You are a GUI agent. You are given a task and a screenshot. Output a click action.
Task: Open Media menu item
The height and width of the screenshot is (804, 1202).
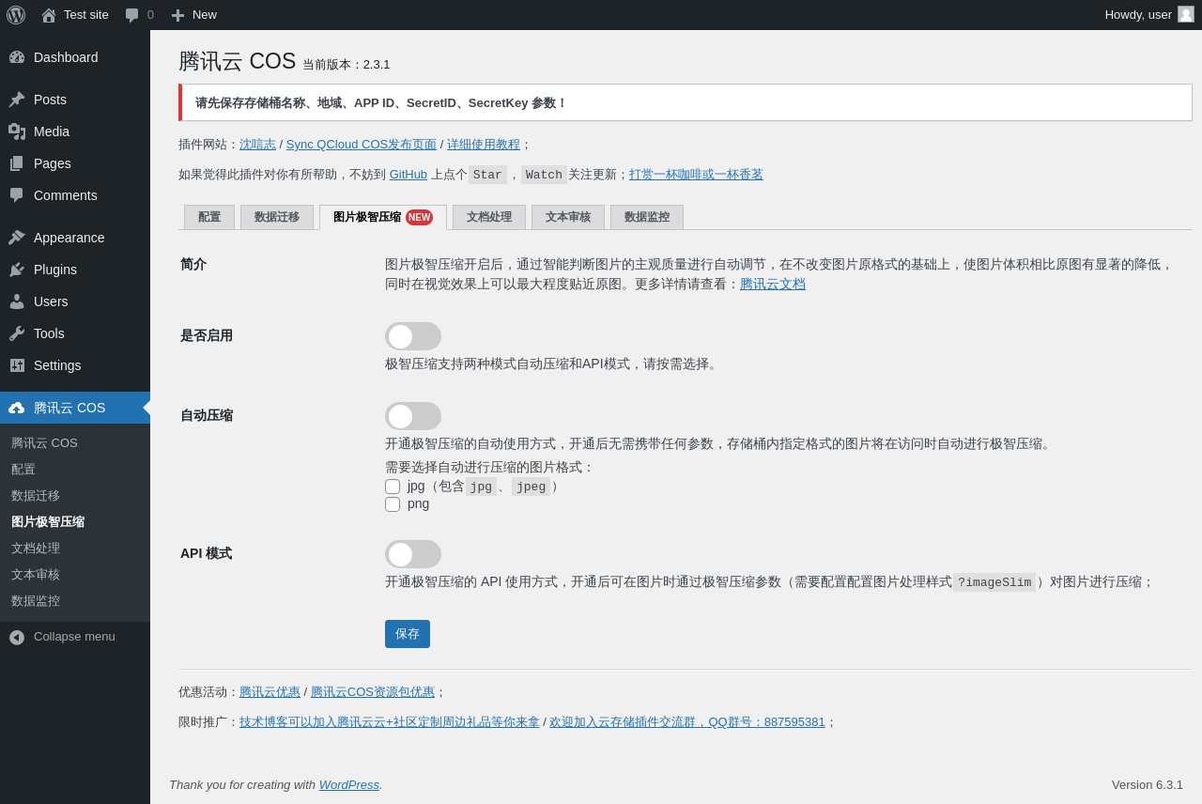[x=75, y=131]
